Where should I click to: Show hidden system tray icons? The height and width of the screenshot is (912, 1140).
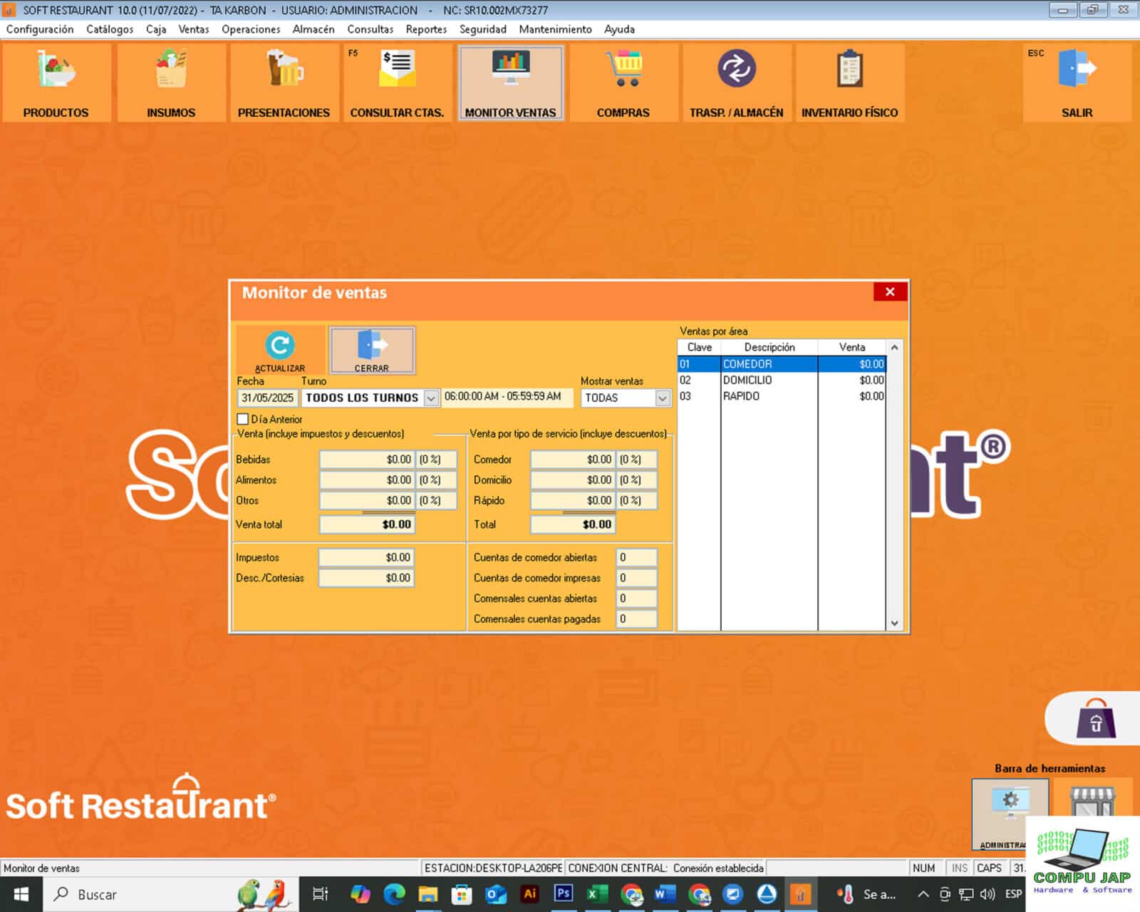click(x=923, y=894)
